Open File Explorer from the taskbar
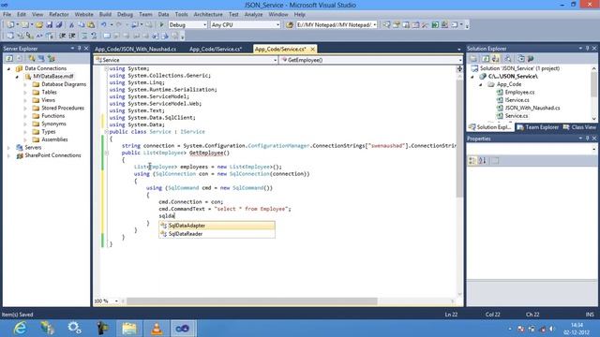This screenshot has width=600, height=337. coord(129,329)
